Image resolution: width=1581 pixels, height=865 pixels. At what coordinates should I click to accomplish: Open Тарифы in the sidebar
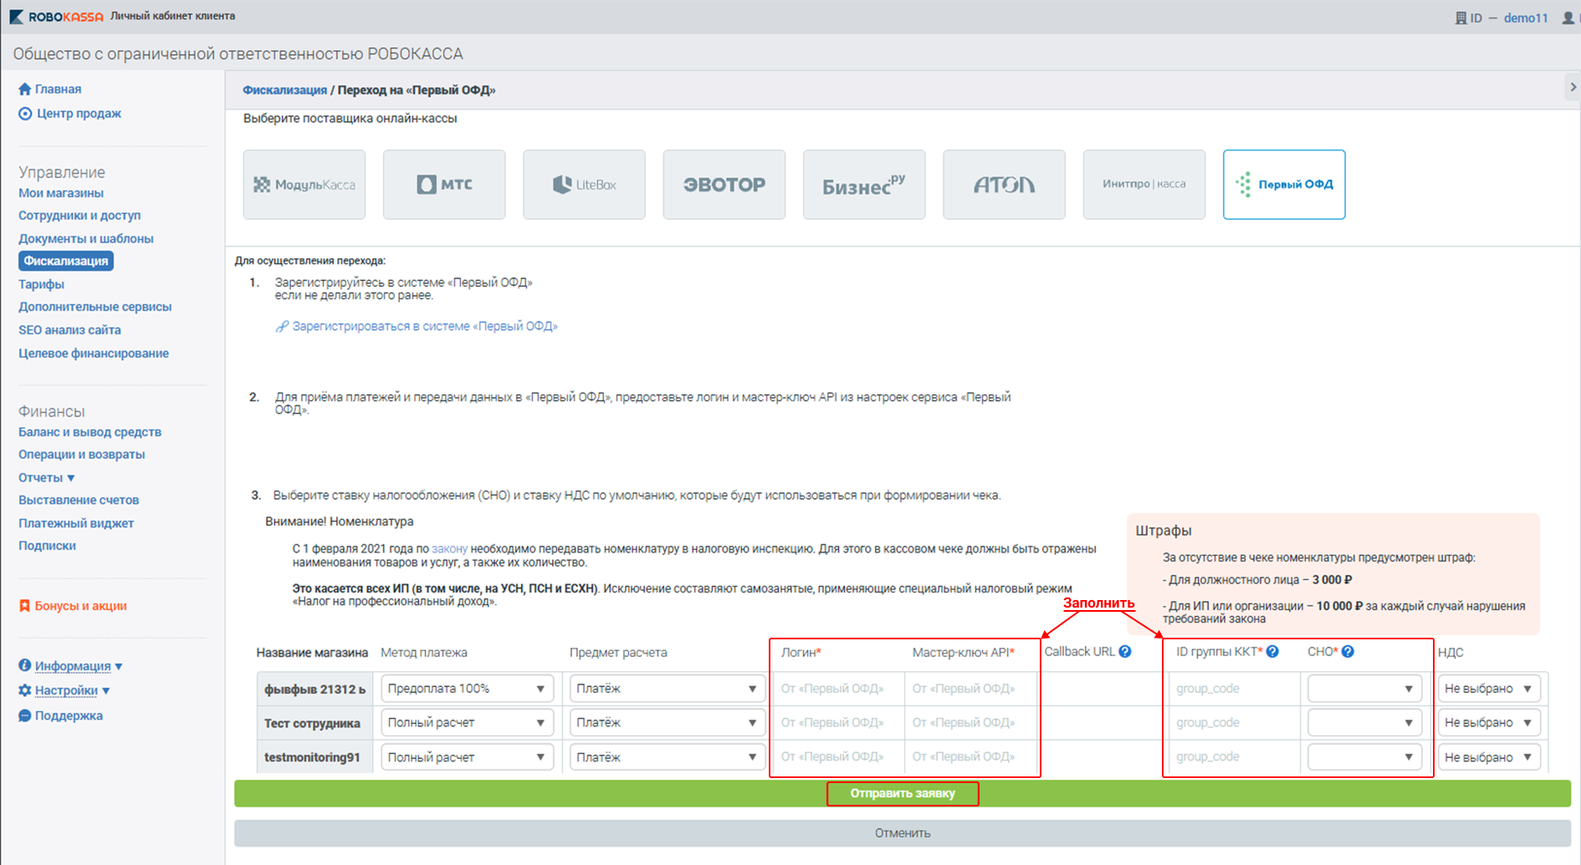tap(41, 284)
